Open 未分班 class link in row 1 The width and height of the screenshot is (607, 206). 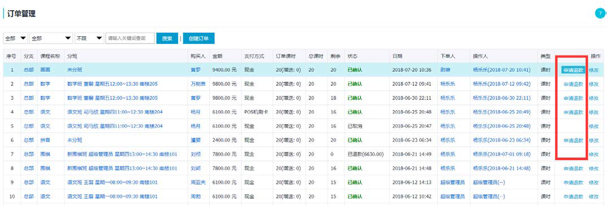pos(74,70)
